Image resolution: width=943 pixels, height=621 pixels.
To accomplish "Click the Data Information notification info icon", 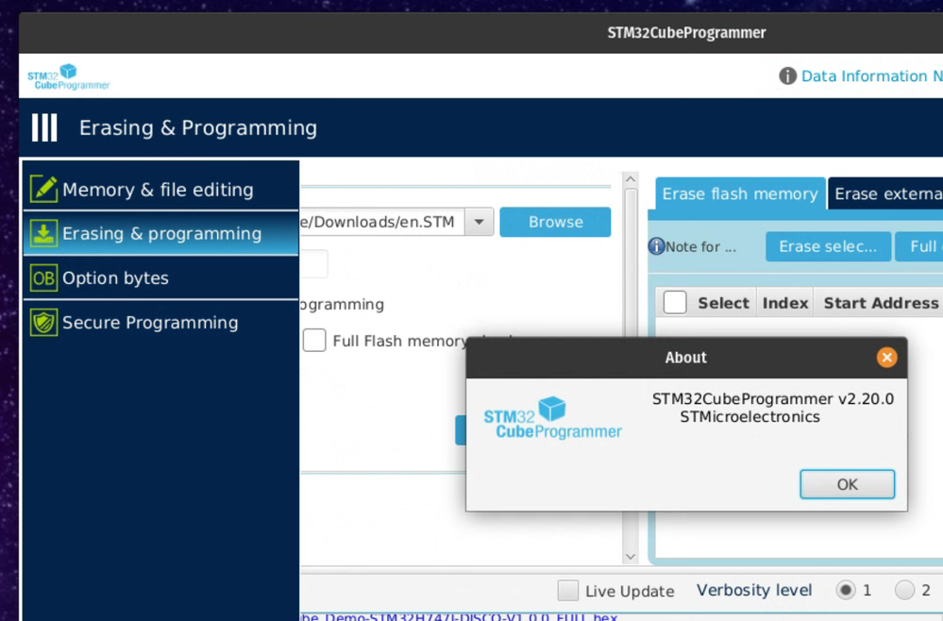I will coord(786,76).
